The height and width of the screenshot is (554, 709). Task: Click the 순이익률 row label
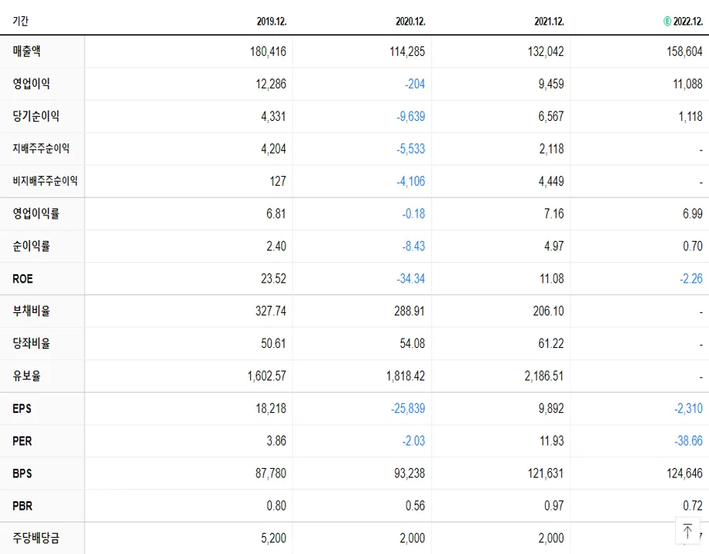[31, 246]
